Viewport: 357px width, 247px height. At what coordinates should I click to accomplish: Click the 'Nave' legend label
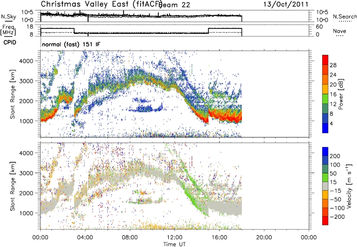(x=340, y=31)
